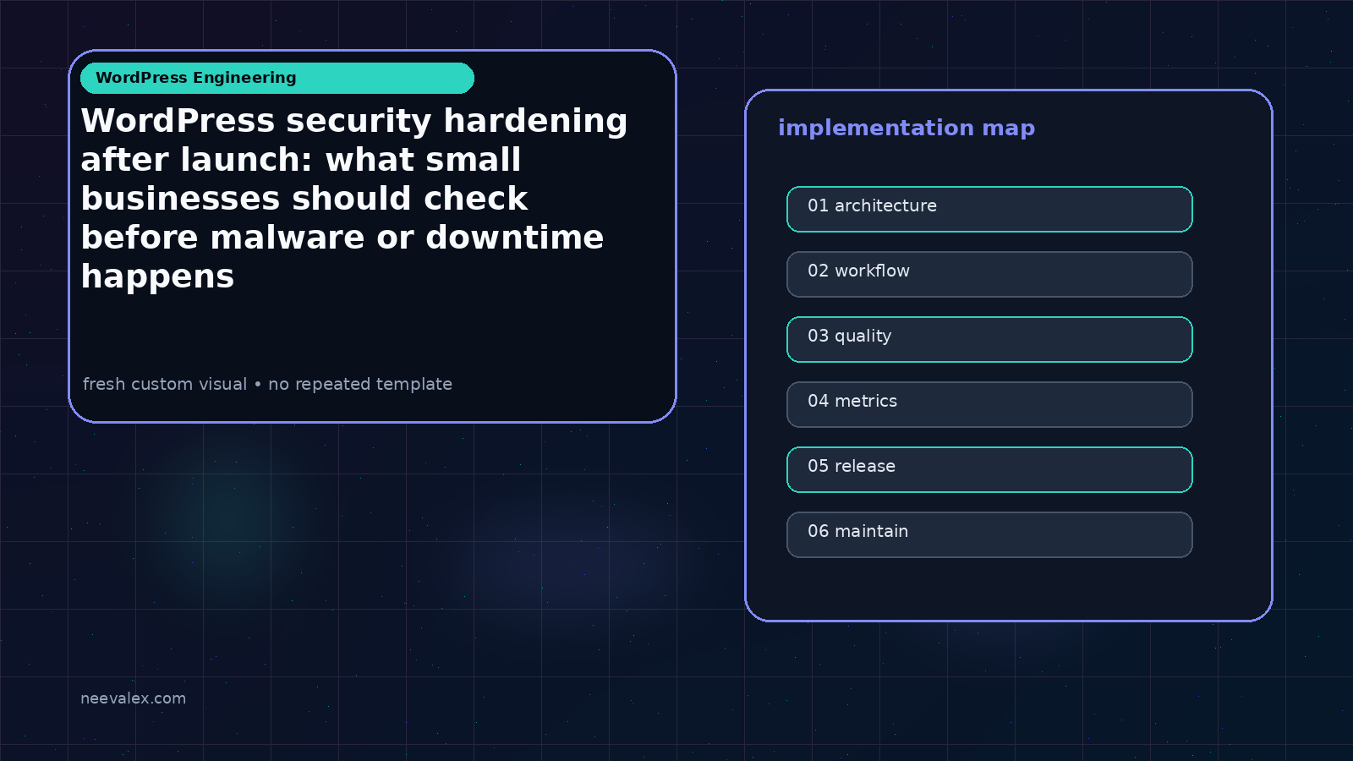Select the 06 maintain item
The image size is (1353, 761).
[989, 534]
